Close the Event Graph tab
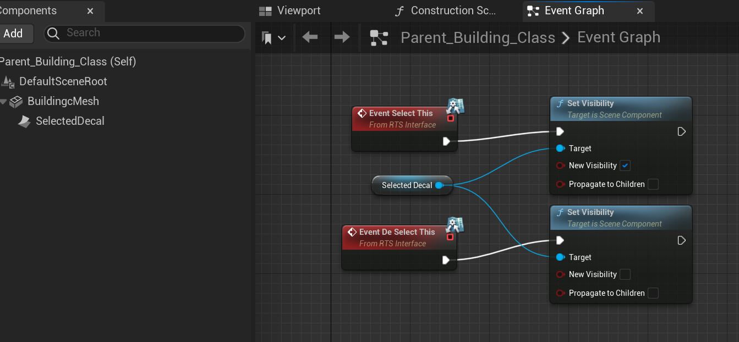This screenshot has width=739, height=342. (640, 11)
